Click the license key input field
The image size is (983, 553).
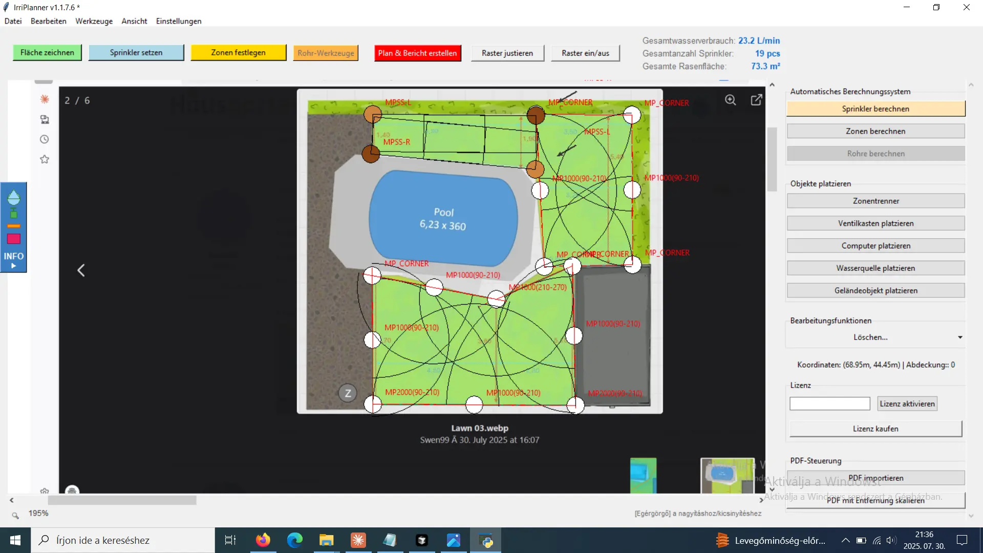click(x=829, y=404)
